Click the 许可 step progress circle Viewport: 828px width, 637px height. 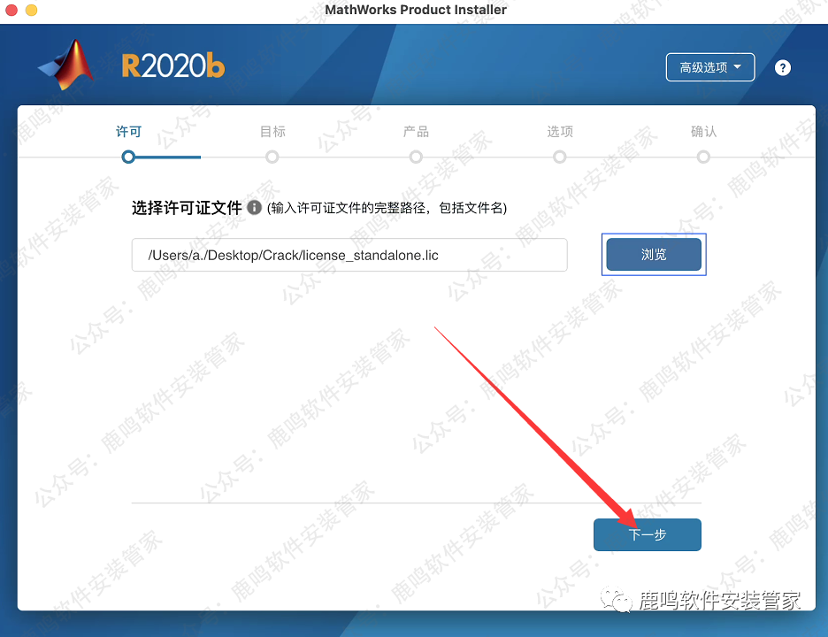(x=128, y=157)
